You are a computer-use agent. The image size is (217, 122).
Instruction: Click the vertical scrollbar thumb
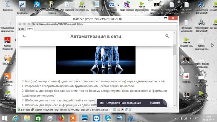point(174,50)
